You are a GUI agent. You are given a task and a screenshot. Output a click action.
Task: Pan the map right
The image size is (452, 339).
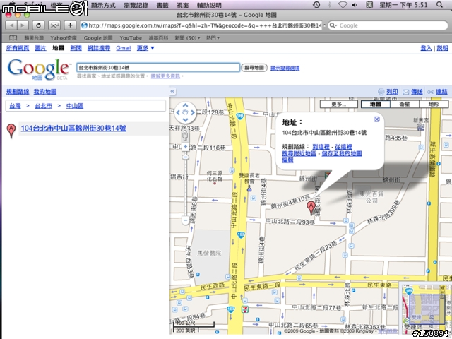click(193, 113)
